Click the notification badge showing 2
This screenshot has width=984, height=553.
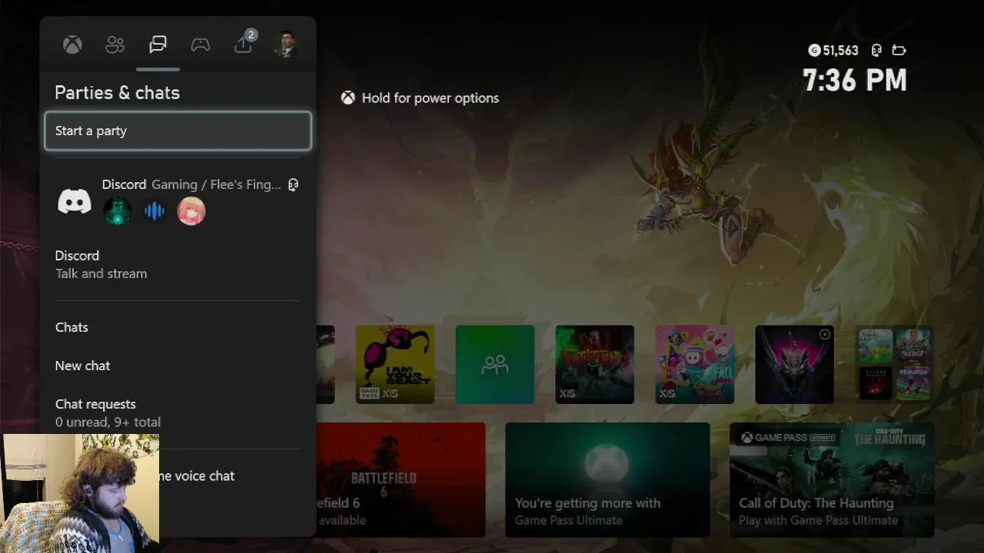251,35
